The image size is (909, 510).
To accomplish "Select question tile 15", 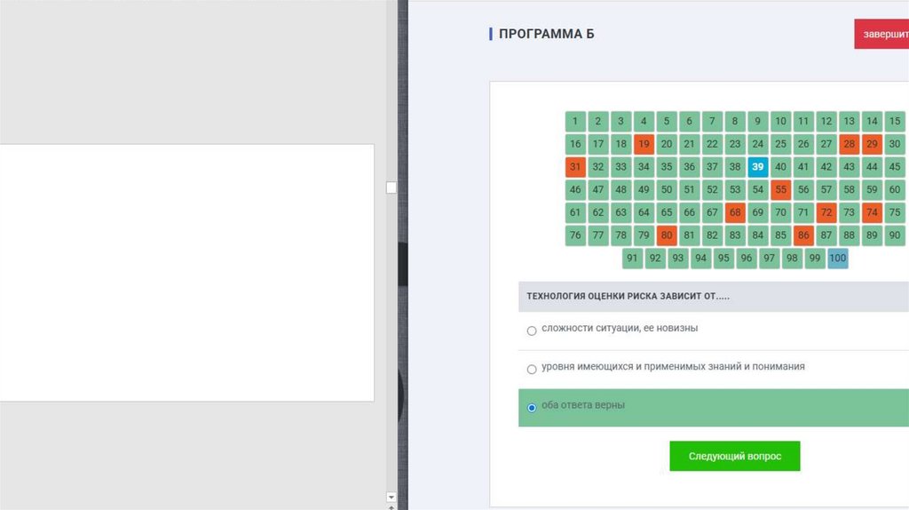I will 895,121.
